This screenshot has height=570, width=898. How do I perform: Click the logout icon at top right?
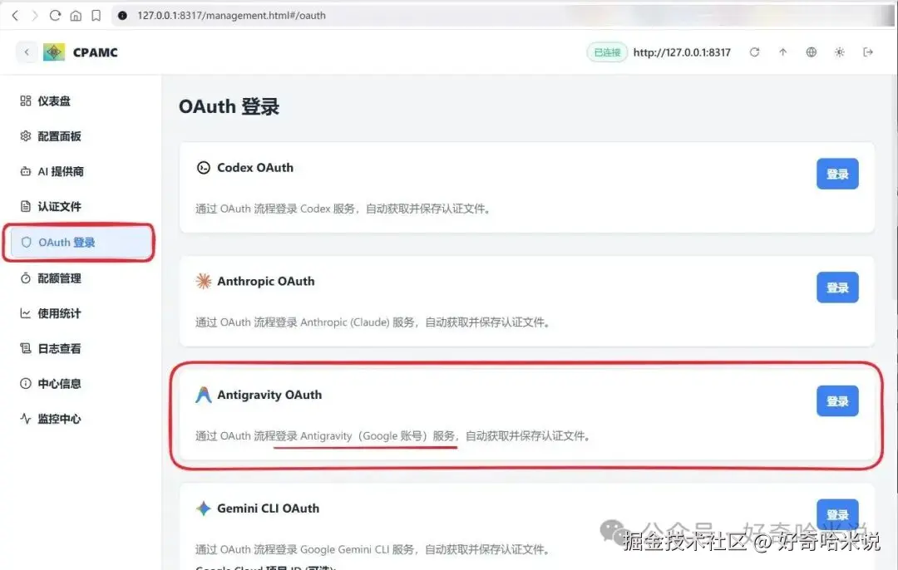868,52
